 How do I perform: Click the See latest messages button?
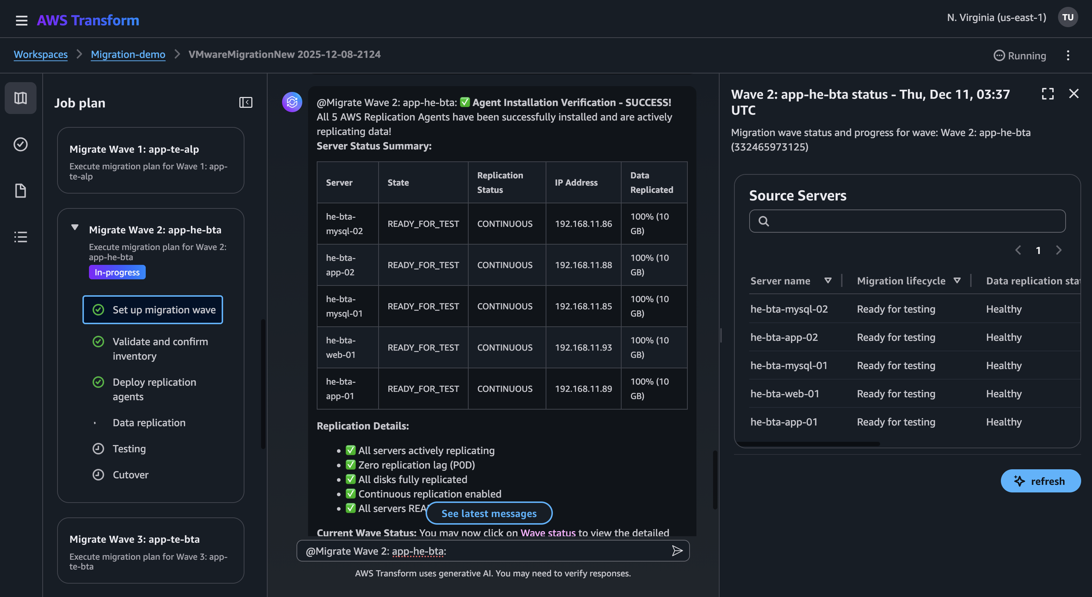(489, 513)
